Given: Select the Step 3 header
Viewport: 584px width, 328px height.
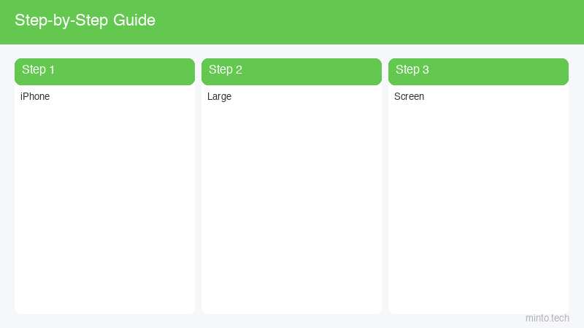Looking at the screenshot, I should point(479,71).
